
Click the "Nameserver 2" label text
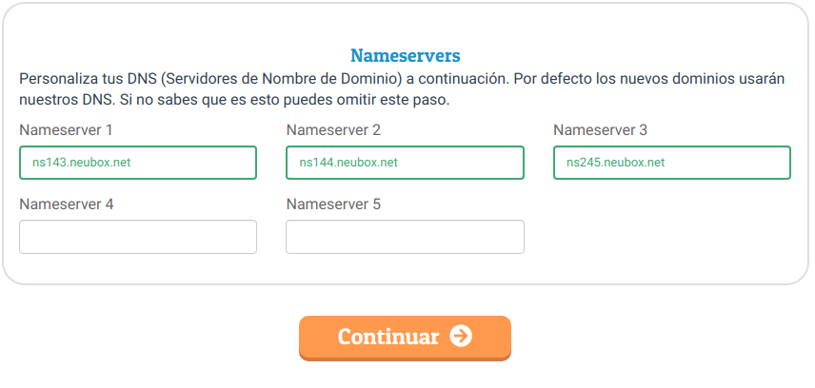[333, 129]
